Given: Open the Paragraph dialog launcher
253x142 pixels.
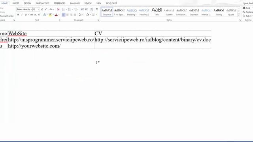Looking at the screenshot, I should tap(98, 20).
